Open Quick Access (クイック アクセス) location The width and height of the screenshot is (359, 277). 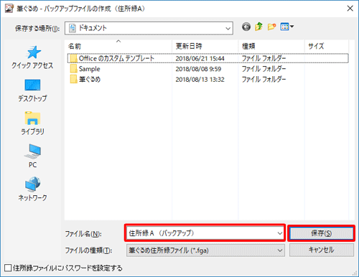coord(32,57)
